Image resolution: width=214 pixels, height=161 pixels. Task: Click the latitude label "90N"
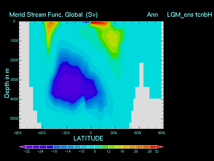[161, 133]
